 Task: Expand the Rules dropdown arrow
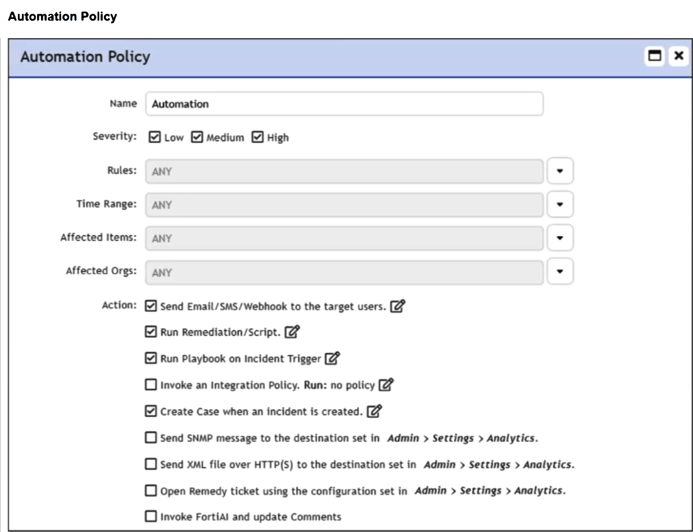pyautogui.click(x=560, y=171)
